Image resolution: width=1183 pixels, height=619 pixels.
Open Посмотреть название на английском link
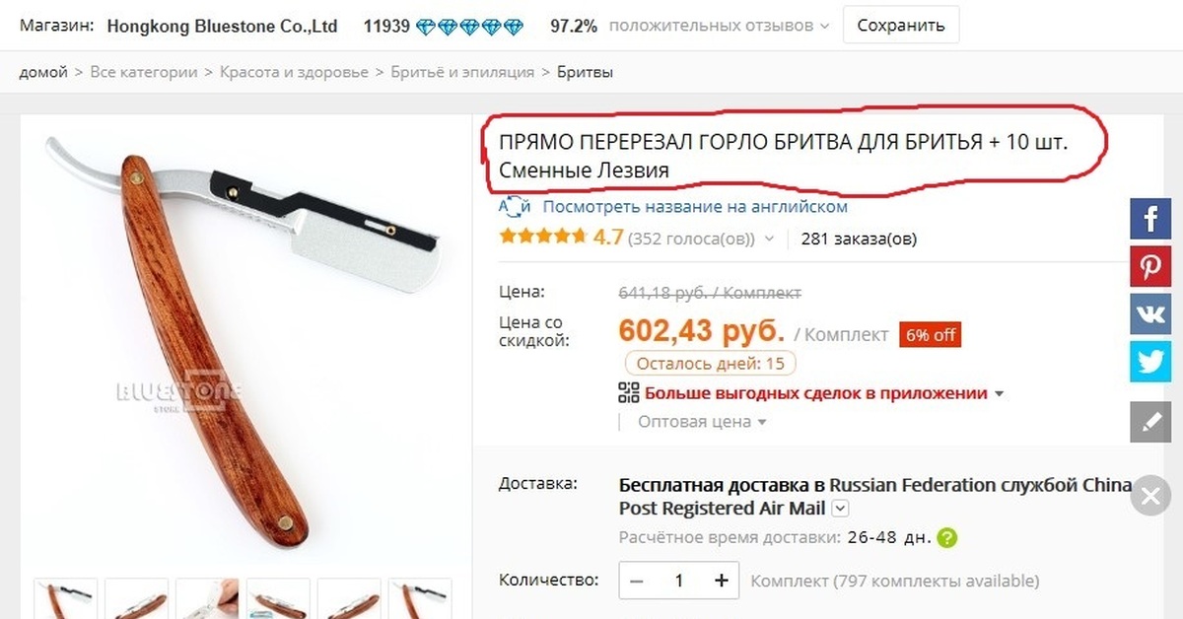tap(695, 207)
